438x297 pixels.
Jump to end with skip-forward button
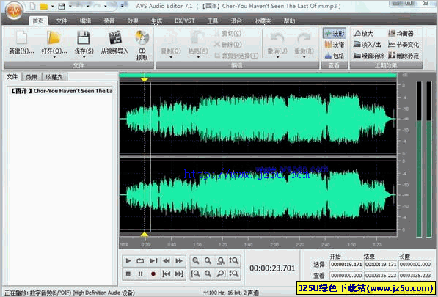pyautogui.click(x=179, y=274)
